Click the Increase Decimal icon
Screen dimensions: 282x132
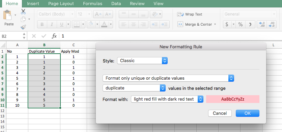click(x=262, y=24)
